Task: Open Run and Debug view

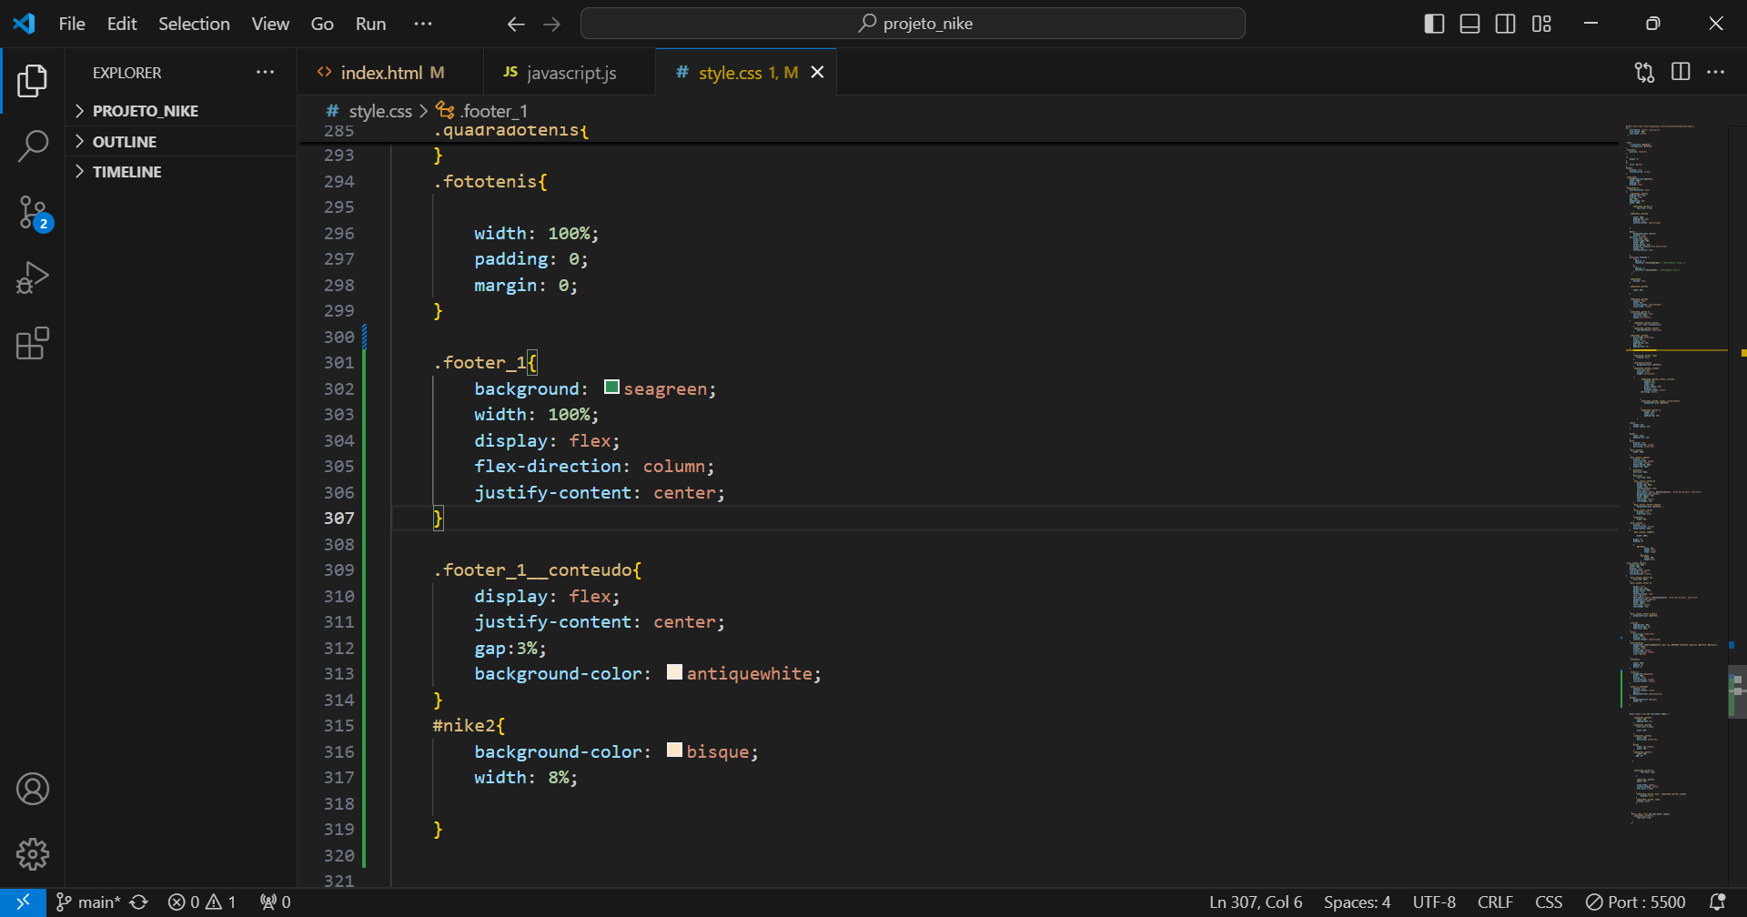Action: (33, 277)
